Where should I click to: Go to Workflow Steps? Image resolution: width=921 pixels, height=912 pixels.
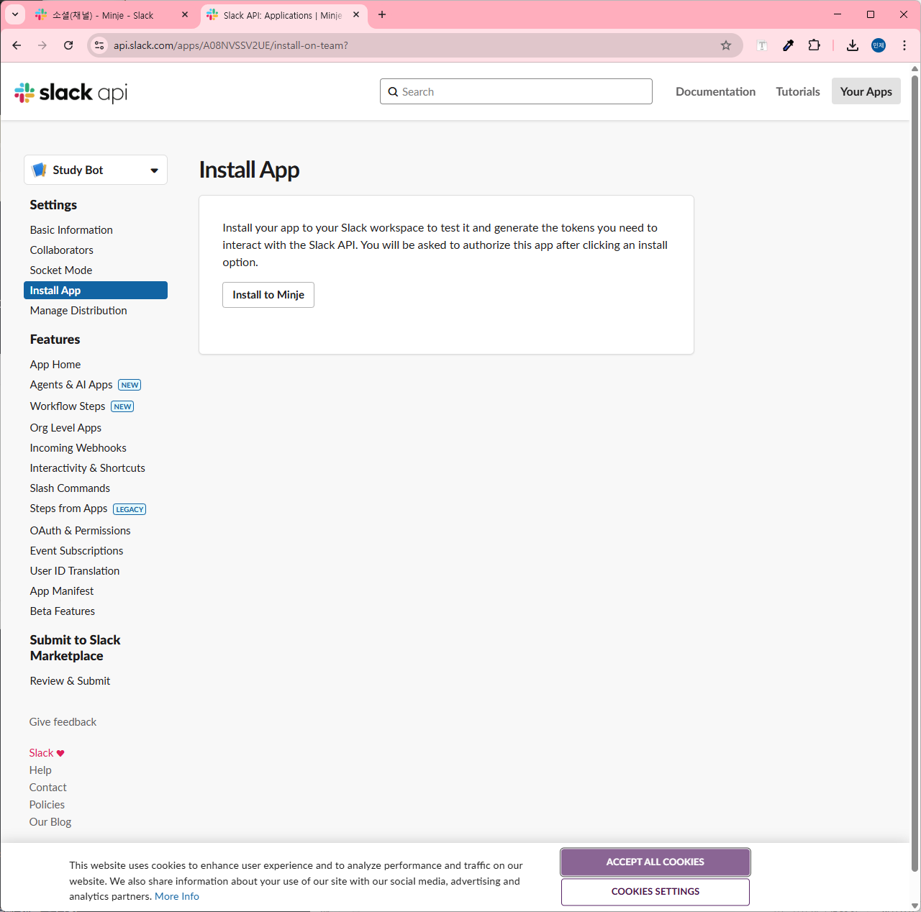click(x=68, y=406)
